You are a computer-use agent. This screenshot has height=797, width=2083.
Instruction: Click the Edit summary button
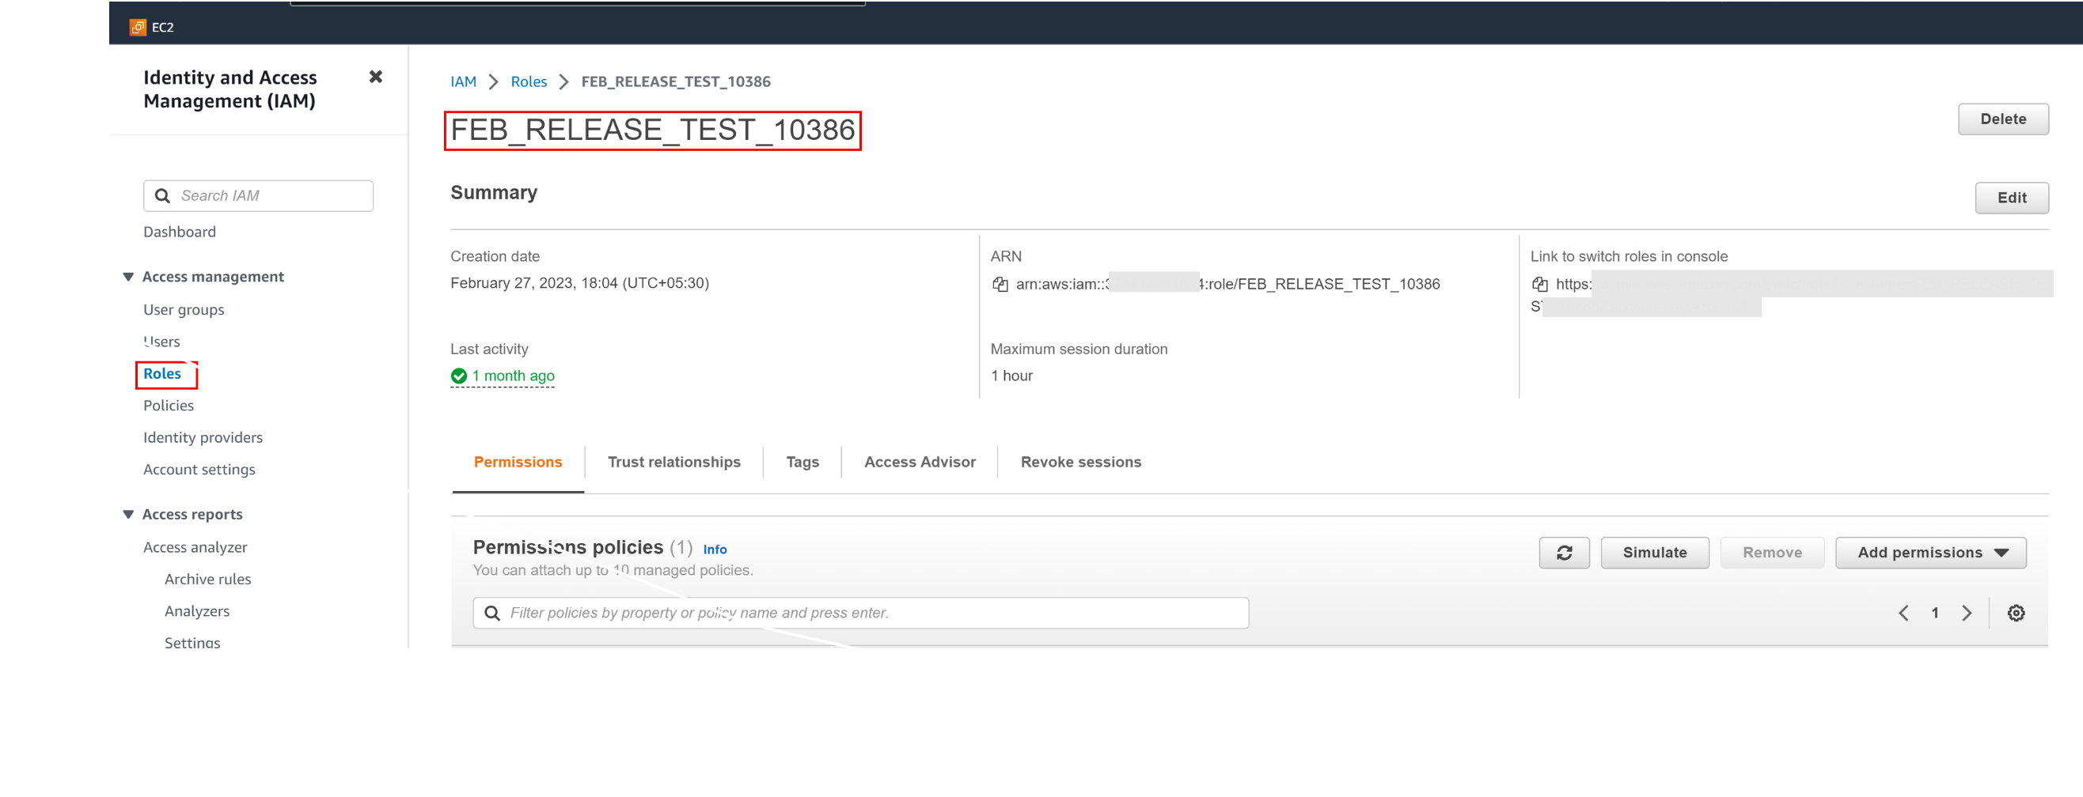point(2011,198)
